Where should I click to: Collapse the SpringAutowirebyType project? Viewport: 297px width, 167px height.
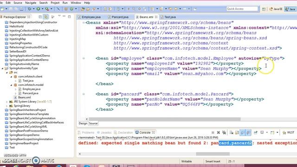point(2,68)
